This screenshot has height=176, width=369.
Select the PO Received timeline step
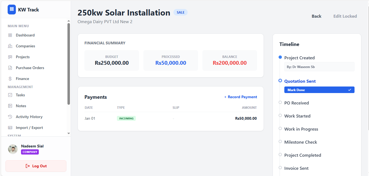pyautogui.click(x=296, y=103)
